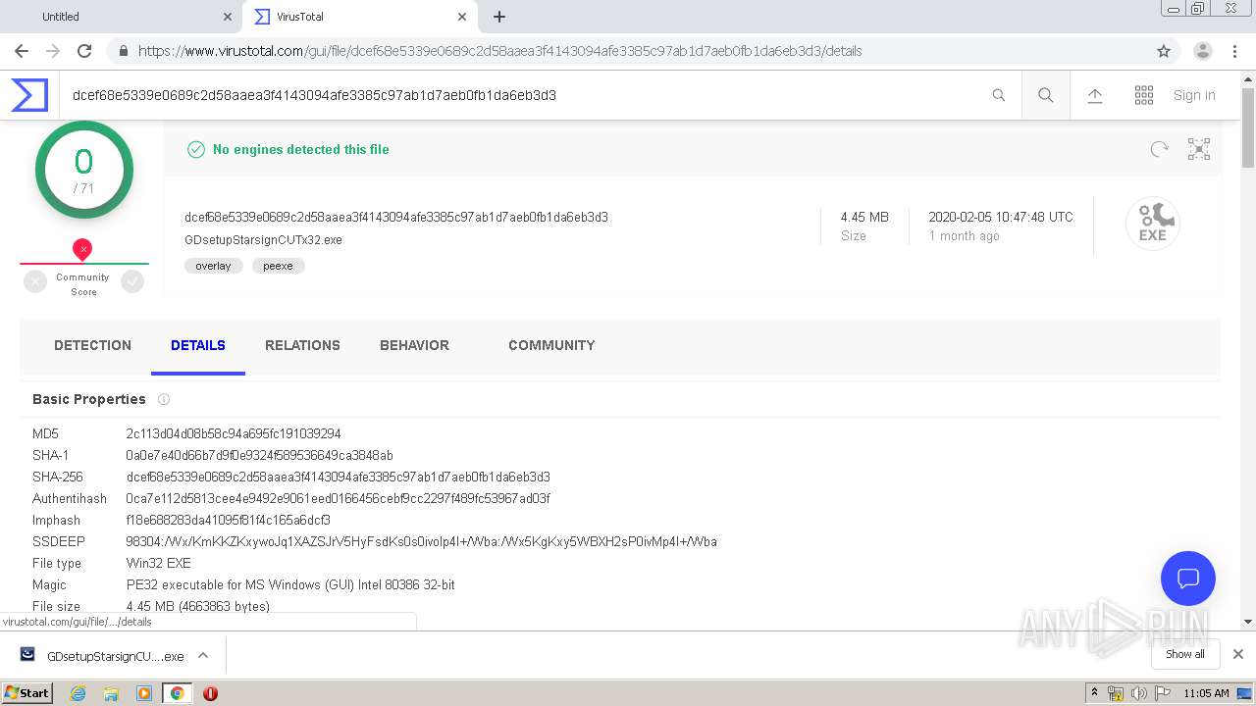
Task: Click the community score marker
Action: (x=82, y=250)
